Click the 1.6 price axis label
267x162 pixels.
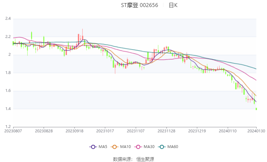(8, 91)
